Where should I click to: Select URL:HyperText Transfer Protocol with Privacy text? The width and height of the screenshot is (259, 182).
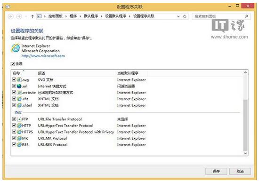pyautogui.click(x=76, y=132)
